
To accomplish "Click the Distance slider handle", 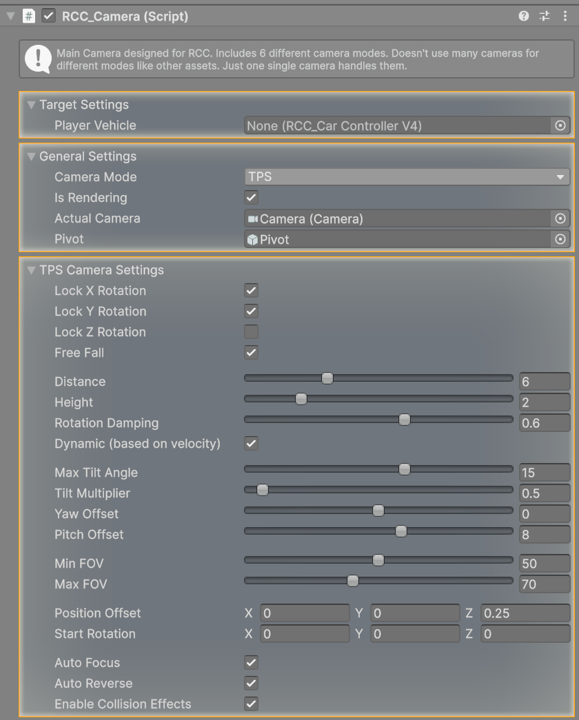I will click(x=327, y=378).
